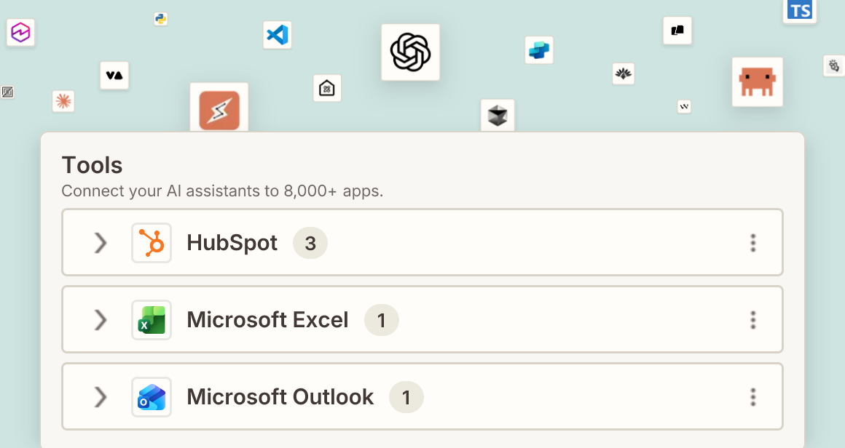Click the Python logo tile
845x448 pixels.
tap(160, 19)
